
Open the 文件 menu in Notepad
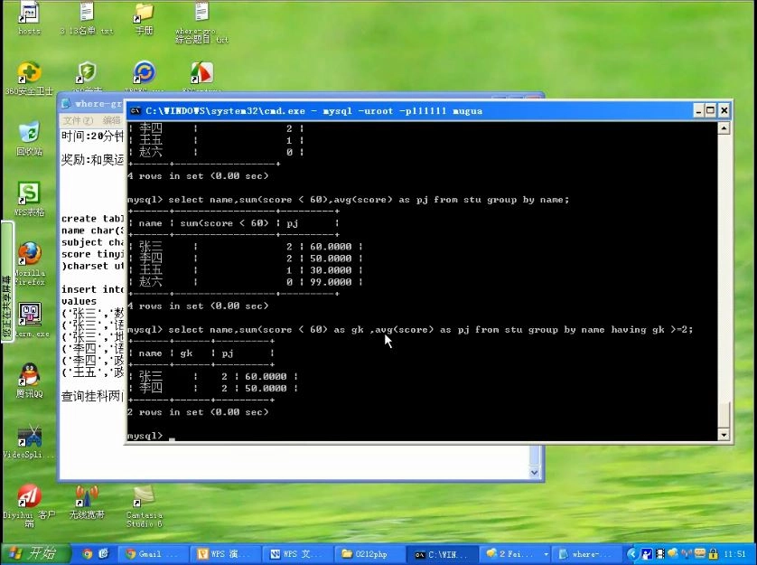coord(77,120)
